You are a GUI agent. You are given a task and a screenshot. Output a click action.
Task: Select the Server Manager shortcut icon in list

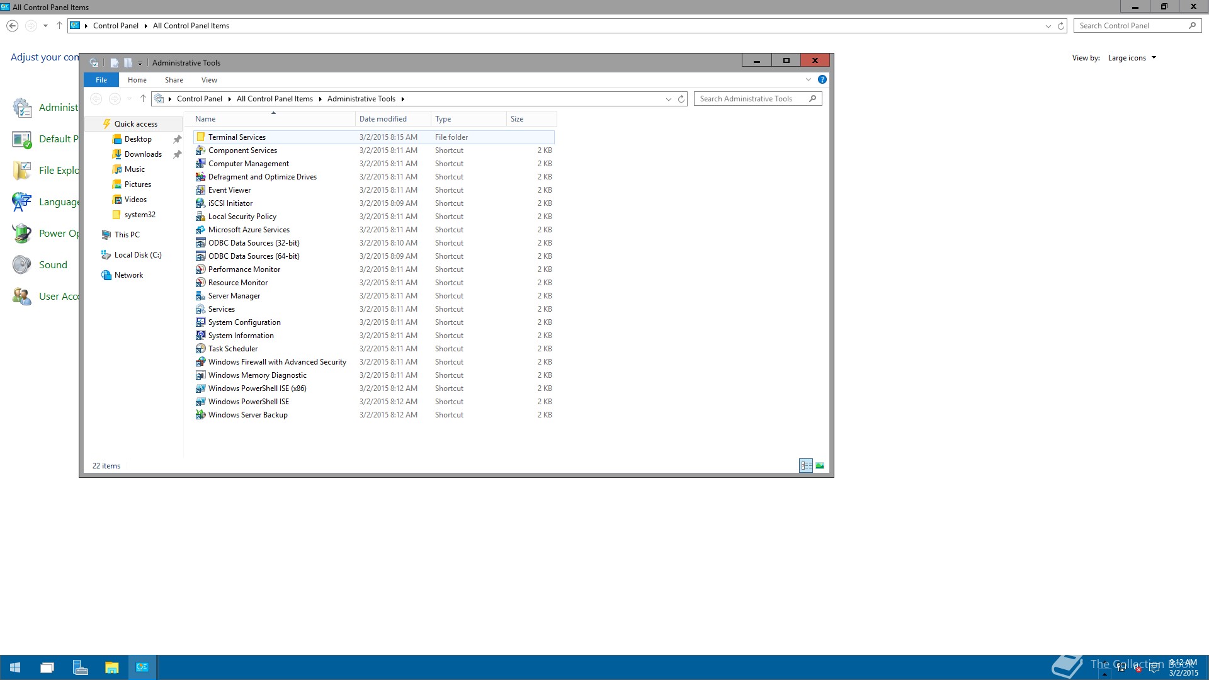[200, 296]
